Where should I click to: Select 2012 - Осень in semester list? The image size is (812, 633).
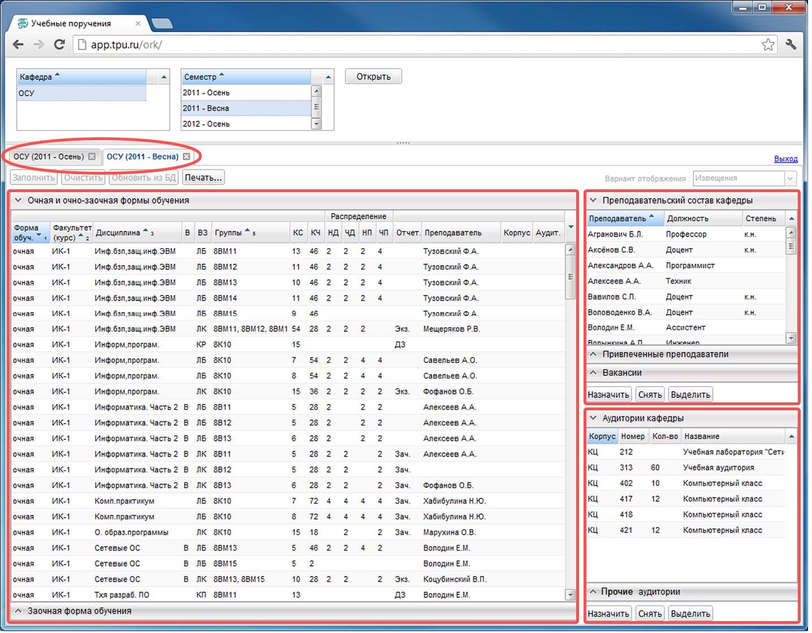pyautogui.click(x=246, y=124)
